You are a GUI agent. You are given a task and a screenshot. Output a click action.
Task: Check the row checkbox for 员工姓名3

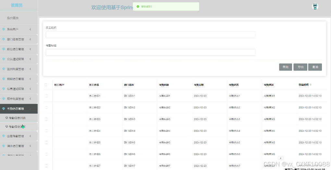46,119
